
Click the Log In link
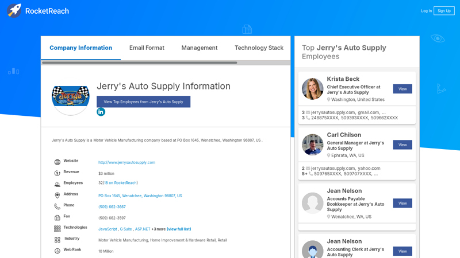click(426, 11)
